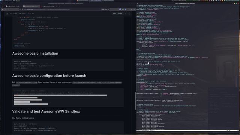240x135 pixels.
Task: Open a new browser tab with plus button
Action: coord(59,6)
